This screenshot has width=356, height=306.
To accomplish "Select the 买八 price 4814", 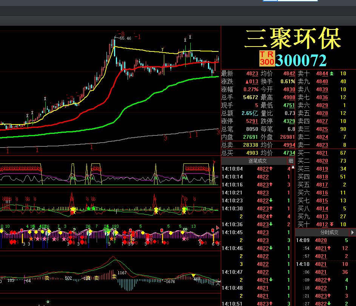I will click(x=322, y=209).
